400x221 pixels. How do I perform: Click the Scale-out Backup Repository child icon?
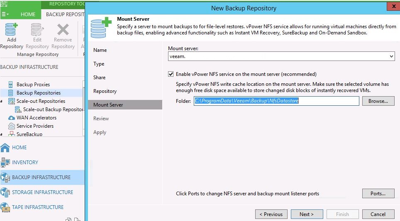click(x=18, y=109)
